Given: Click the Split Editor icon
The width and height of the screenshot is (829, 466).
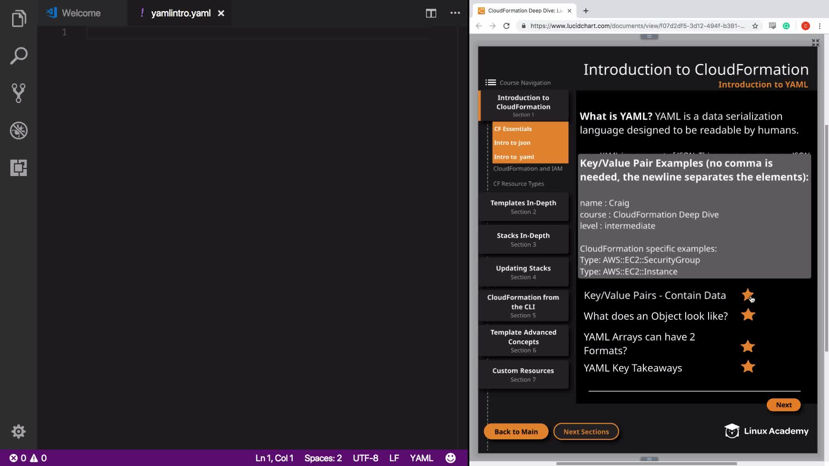Looking at the screenshot, I should pyautogui.click(x=430, y=13).
